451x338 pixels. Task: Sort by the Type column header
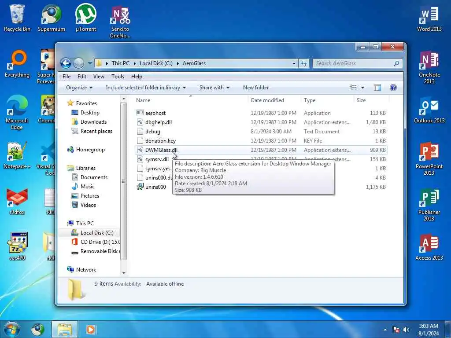pyautogui.click(x=327, y=100)
